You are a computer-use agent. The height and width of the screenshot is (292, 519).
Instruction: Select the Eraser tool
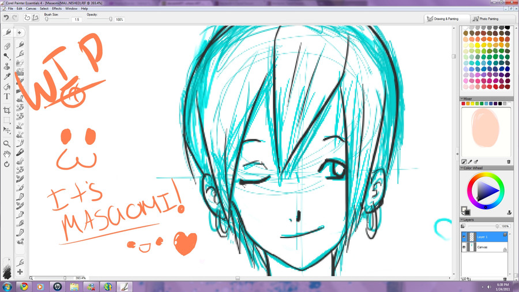pos(7,46)
